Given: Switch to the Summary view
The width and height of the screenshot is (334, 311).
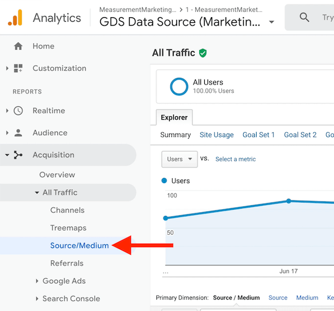Looking at the screenshot, I should pos(175,135).
